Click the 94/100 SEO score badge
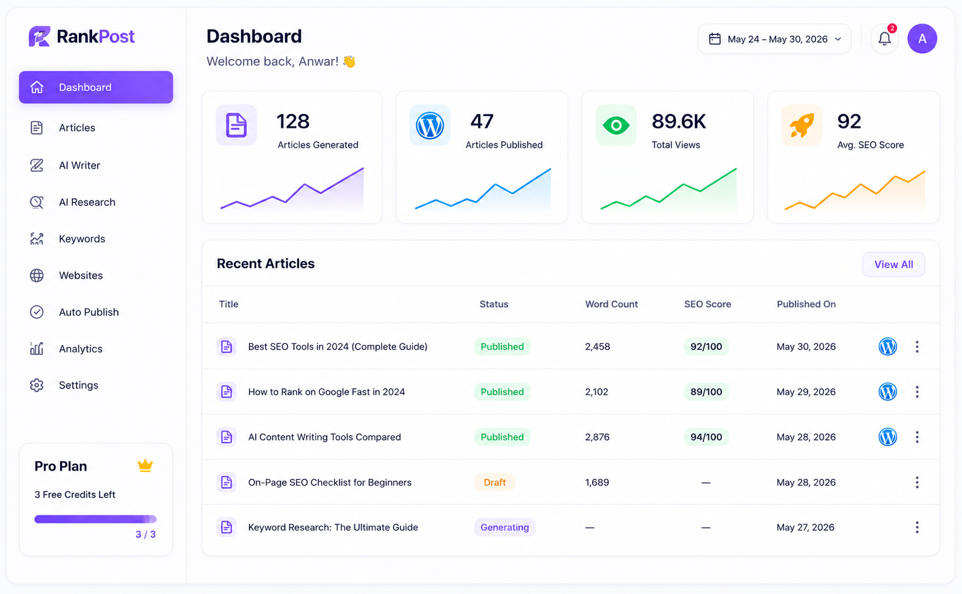This screenshot has width=962, height=594. (x=706, y=437)
